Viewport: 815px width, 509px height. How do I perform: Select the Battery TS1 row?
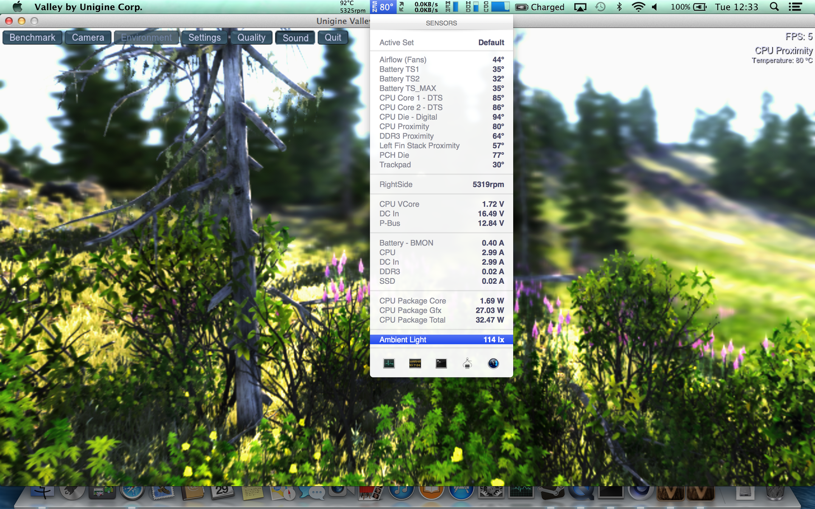click(x=441, y=69)
